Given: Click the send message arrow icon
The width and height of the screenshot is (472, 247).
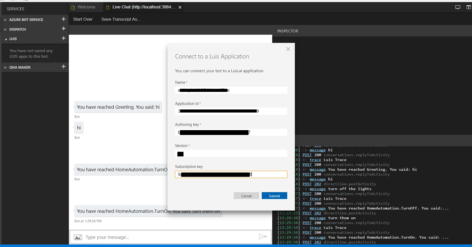Looking at the screenshot, I should tap(263, 237).
